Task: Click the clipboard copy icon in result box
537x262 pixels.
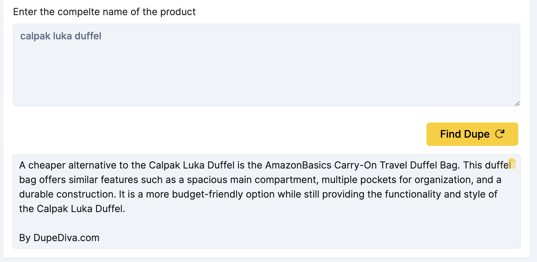Action: pyautogui.click(x=512, y=163)
